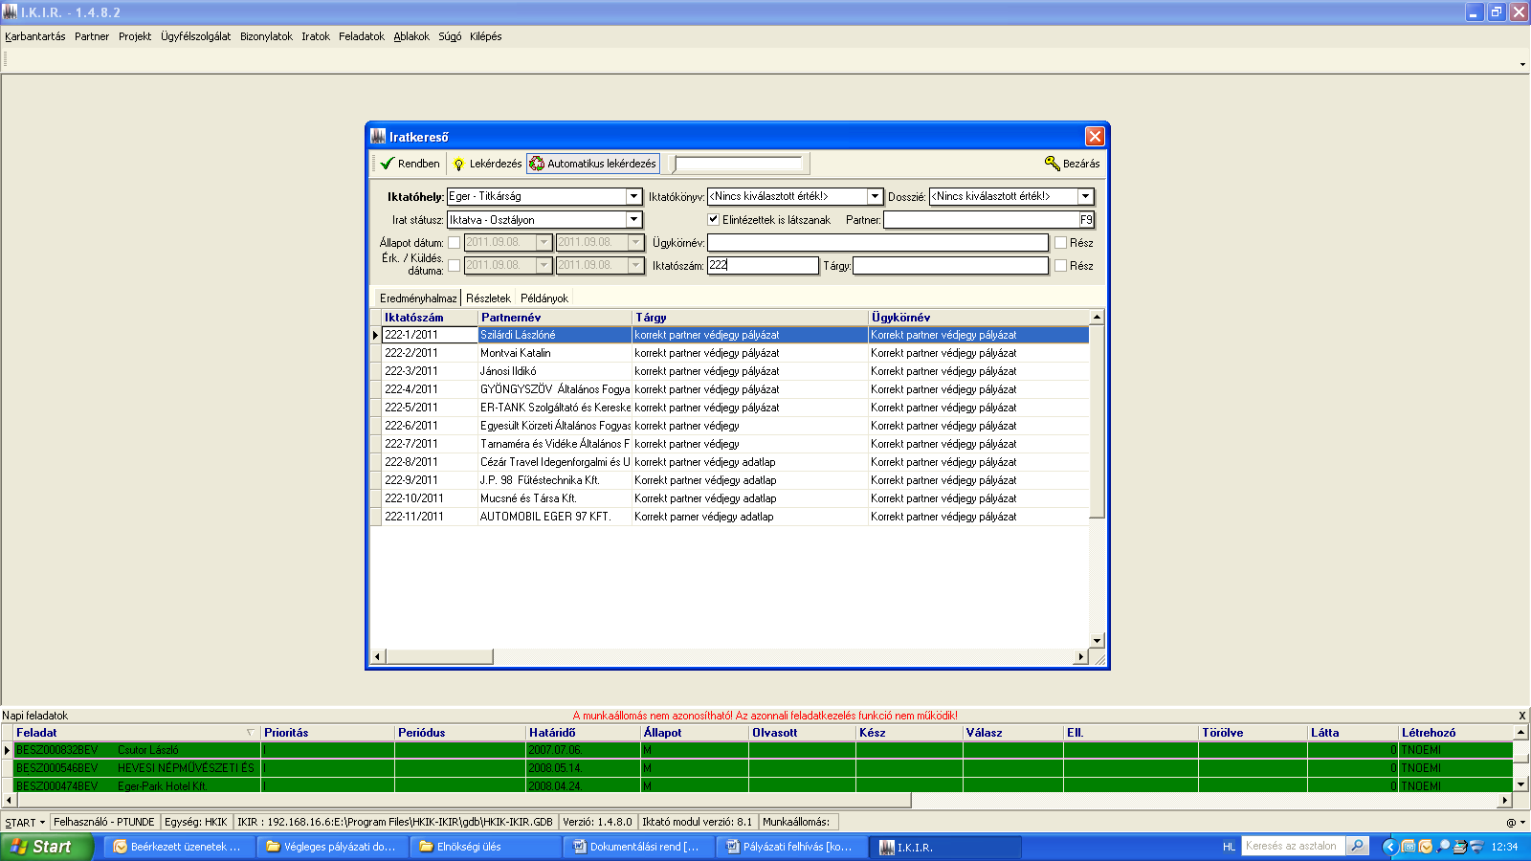The width and height of the screenshot is (1531, 861).
Task: Click the scanner tray icon
Action: point(1460,847)
